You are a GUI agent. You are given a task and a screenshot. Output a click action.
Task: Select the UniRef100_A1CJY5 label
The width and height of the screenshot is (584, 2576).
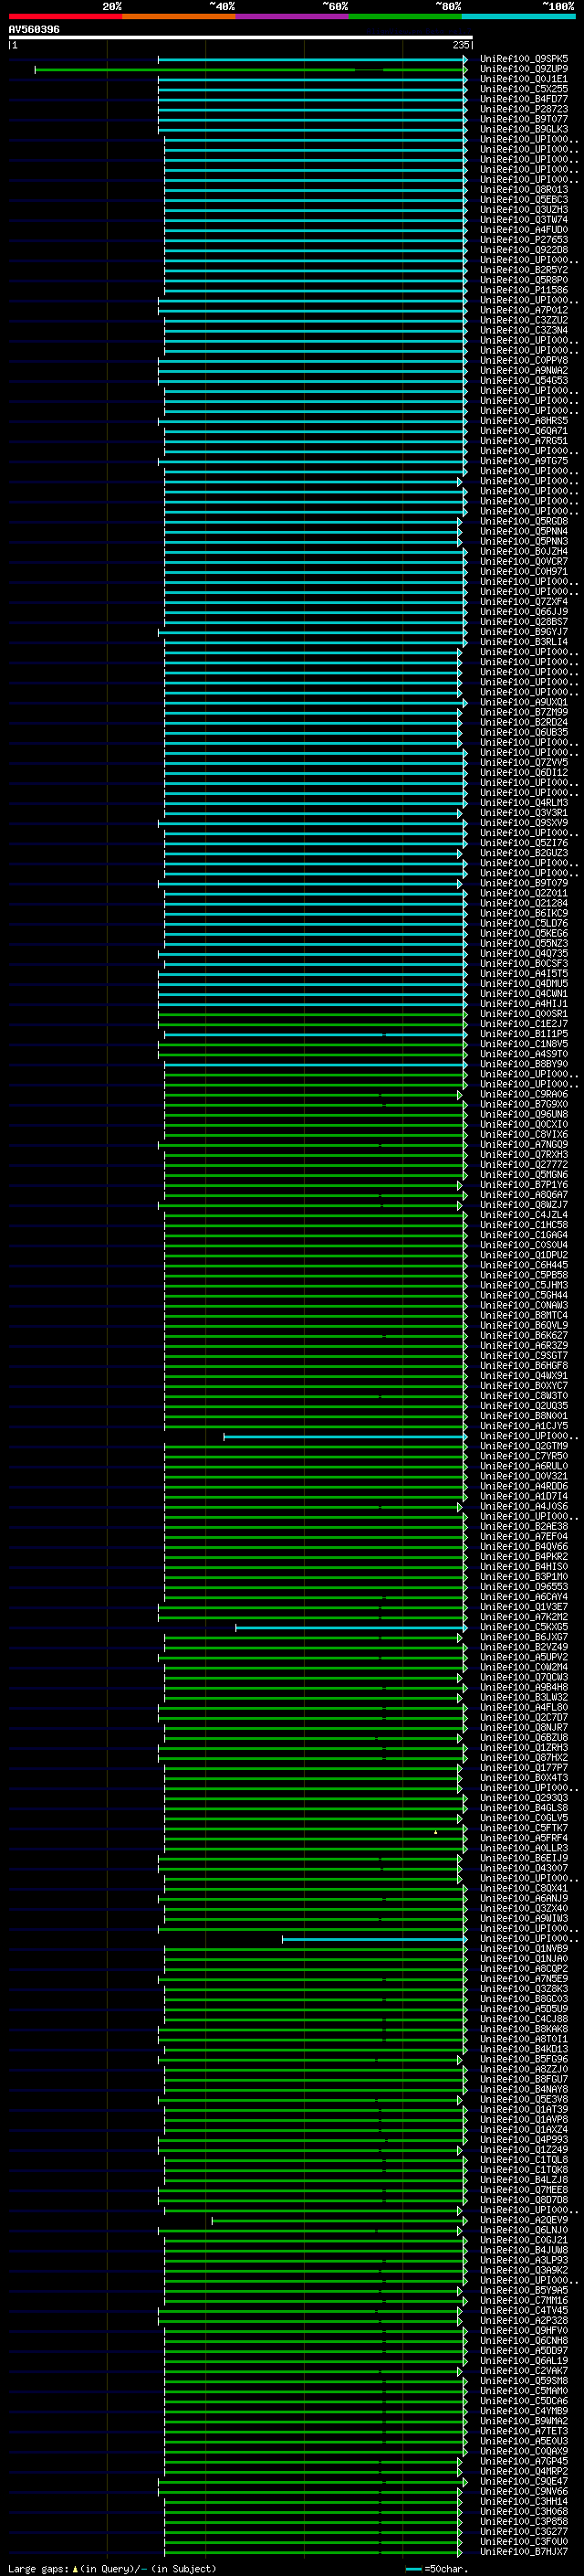click(524, 1426)
